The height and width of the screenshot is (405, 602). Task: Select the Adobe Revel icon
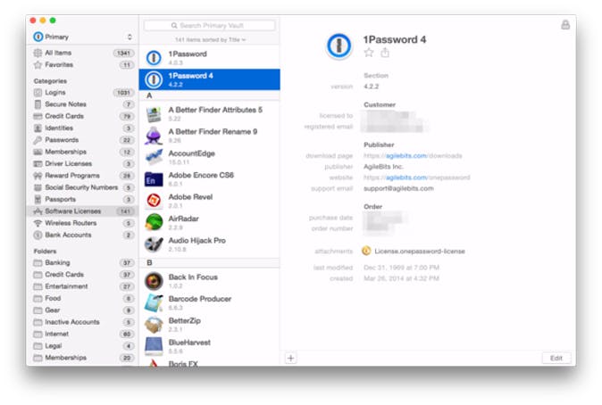pos(154,201)
